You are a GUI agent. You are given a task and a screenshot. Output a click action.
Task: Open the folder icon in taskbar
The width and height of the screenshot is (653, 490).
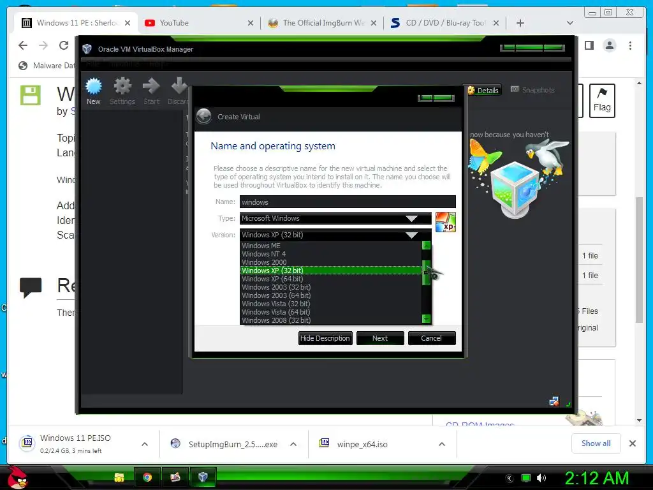pos(119,477)
